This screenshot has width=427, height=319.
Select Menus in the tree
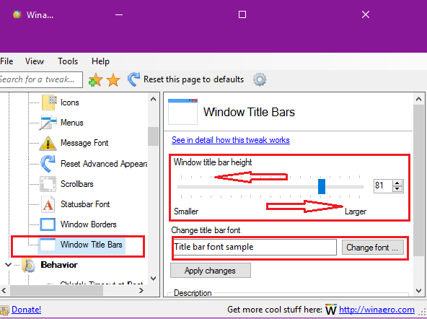tap(72, 123)
